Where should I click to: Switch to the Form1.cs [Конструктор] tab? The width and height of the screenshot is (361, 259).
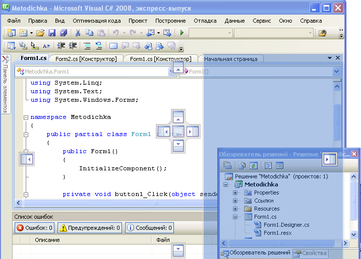161,59
